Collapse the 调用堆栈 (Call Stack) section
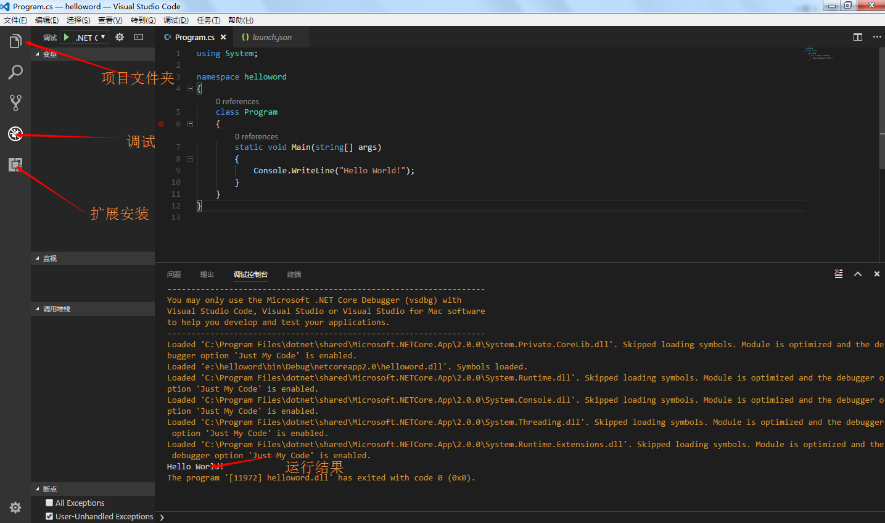Viewport: 885px width, 523px height. click(93, 309)
